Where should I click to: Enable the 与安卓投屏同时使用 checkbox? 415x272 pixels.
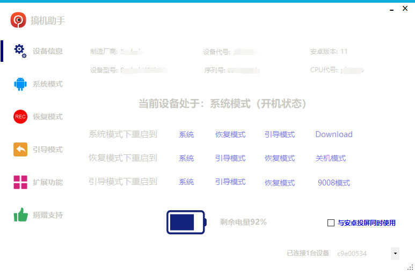pos(331,223)
